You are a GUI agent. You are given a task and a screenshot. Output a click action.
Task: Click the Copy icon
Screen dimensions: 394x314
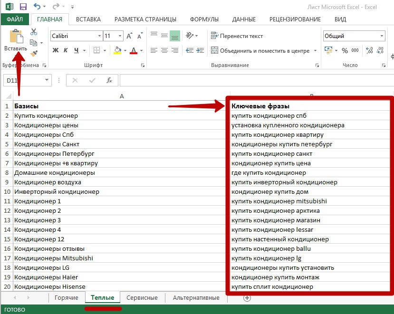point(34,43)
